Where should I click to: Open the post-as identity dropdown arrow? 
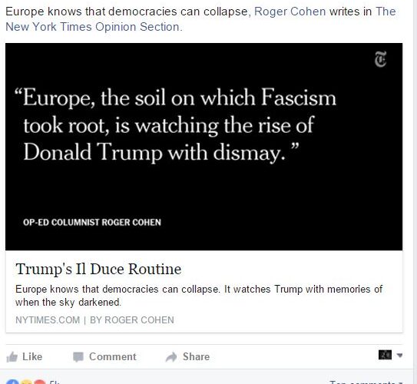click(399, 355)
